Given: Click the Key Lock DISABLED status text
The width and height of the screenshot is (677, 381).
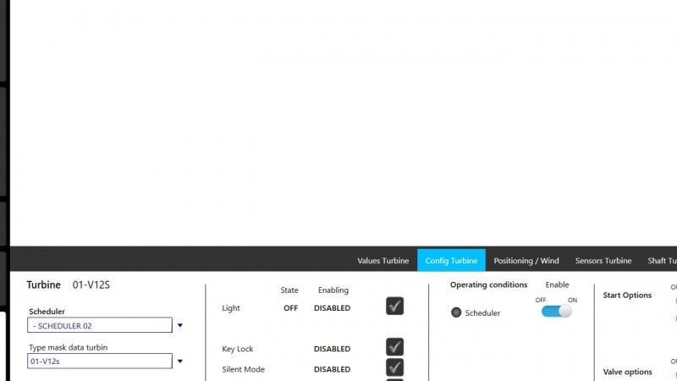Looking at the screenshot, I should pyautogui.click(x=332, y=349).
